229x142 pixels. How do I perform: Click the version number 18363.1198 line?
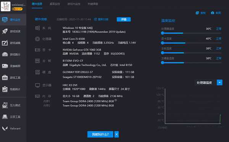(x=94, y=32)
